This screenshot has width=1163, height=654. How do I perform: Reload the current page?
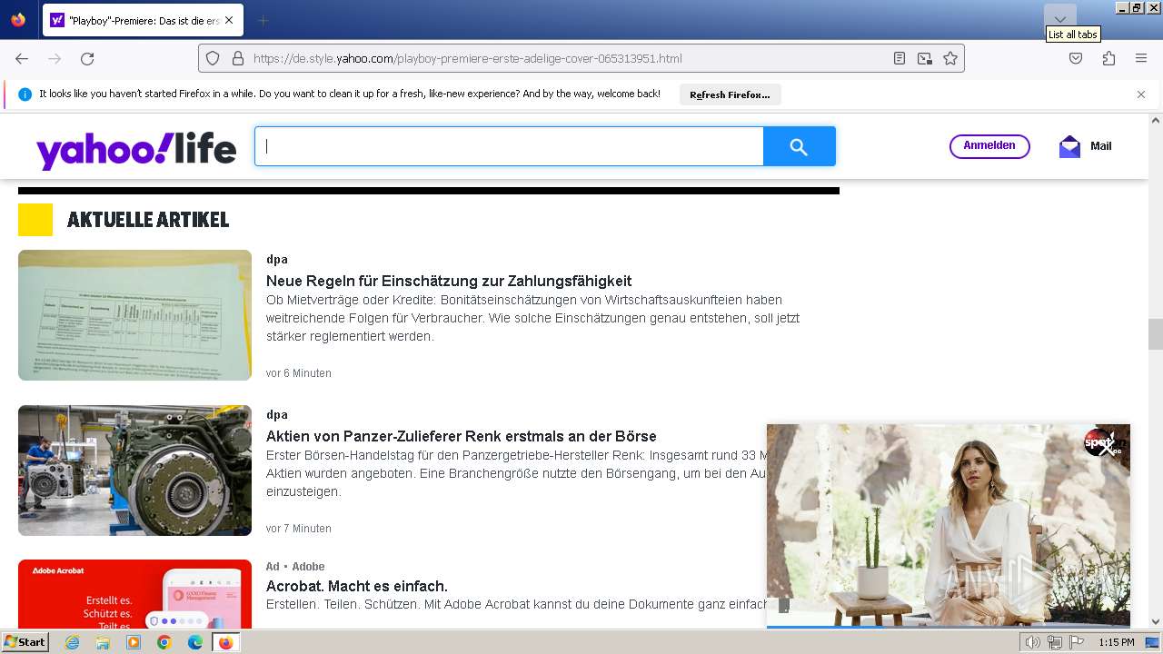pos(87,58)
